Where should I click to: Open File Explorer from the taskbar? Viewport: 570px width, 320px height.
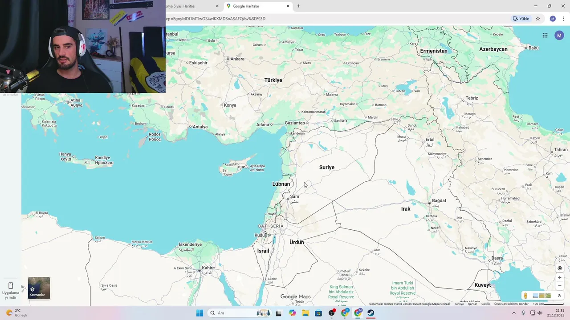[305, 313]
